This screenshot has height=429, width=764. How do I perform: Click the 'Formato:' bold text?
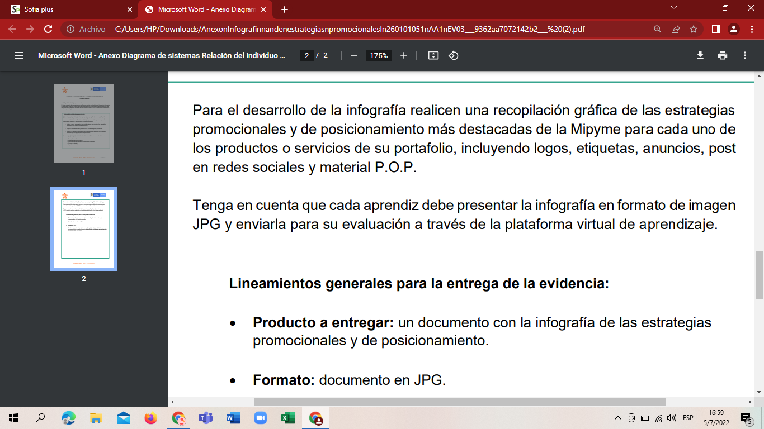click(284, 380)
